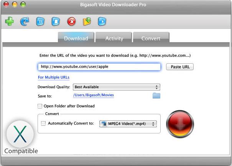This screenshot has height=166, width=232.
Task: Tick the Automatically Convert to checkbox
Action: point(43,123)
